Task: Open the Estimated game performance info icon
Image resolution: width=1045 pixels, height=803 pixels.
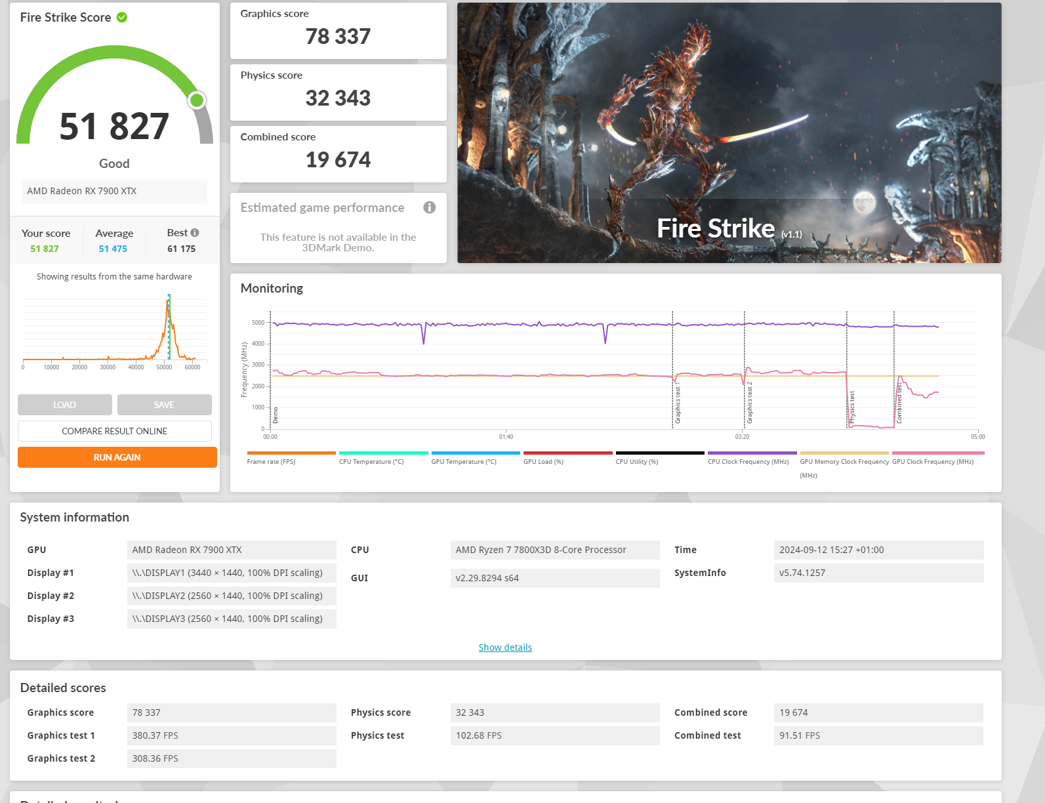Action: [430, 207]
